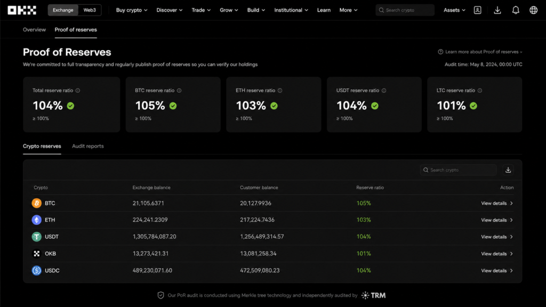Viewport: 546px width, 307px height.
Task: Click the Exchange balance column header
Action: (x=151, y=188)
